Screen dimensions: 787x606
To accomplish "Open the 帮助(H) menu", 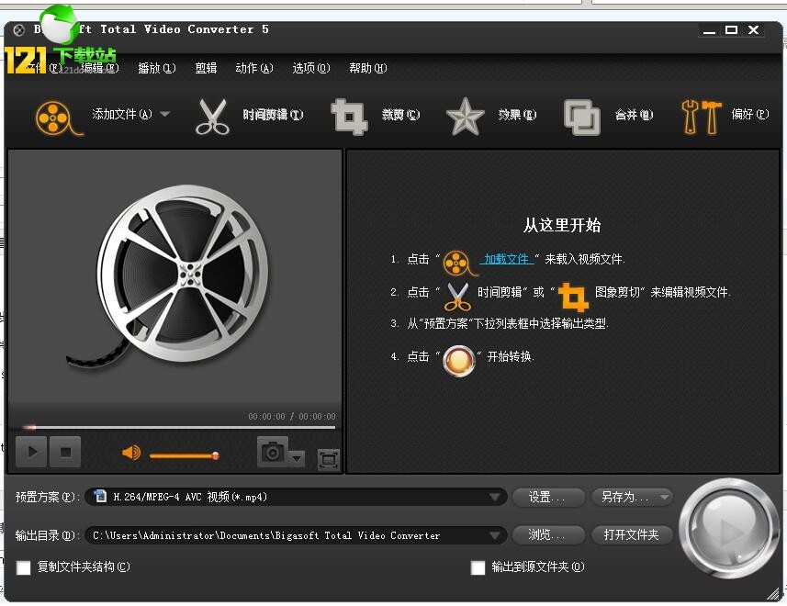I will click(368, 68).
